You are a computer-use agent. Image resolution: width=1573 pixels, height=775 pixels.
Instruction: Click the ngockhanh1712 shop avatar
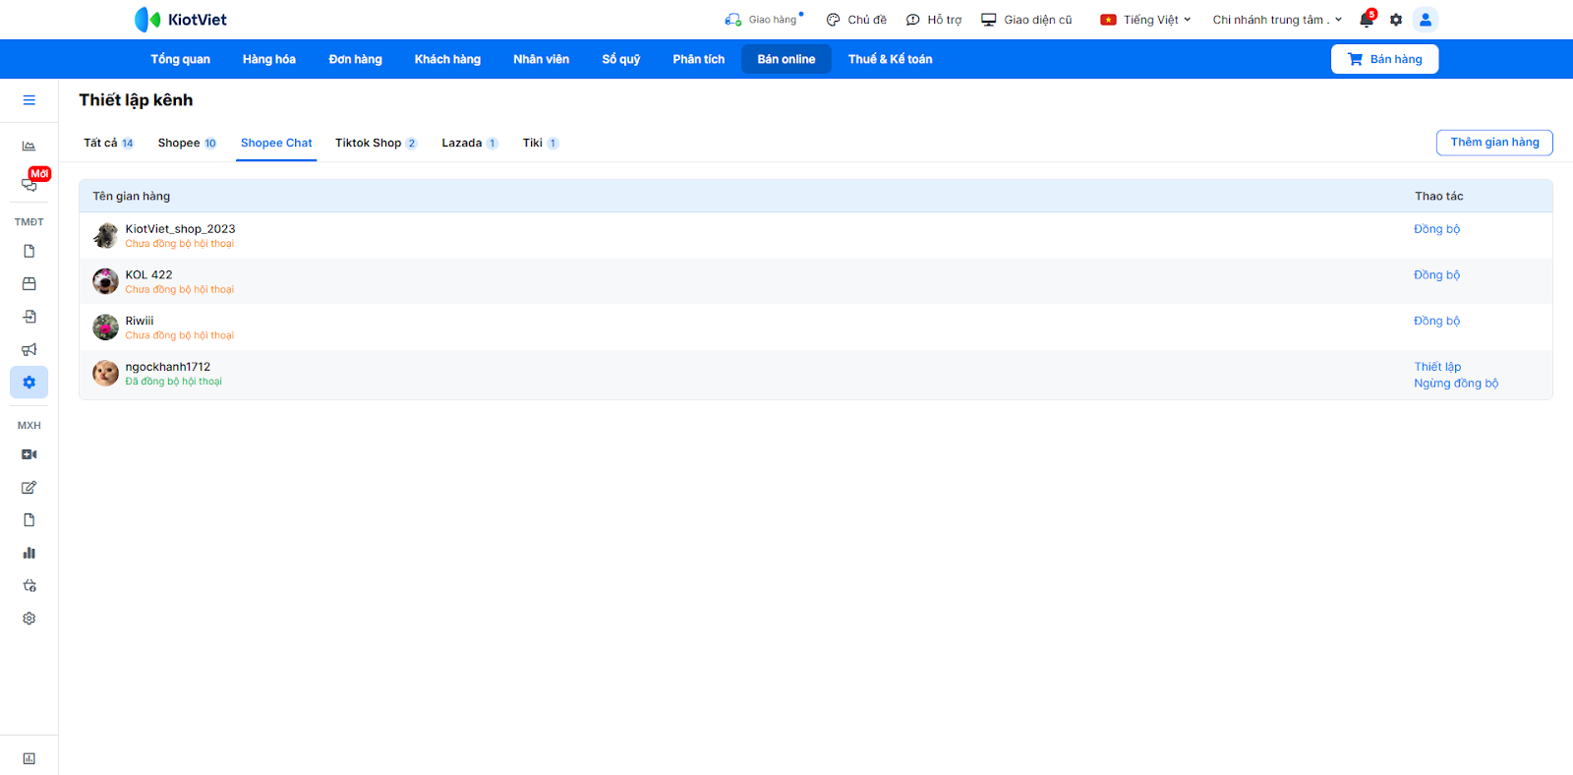click(x=105, y=374)
